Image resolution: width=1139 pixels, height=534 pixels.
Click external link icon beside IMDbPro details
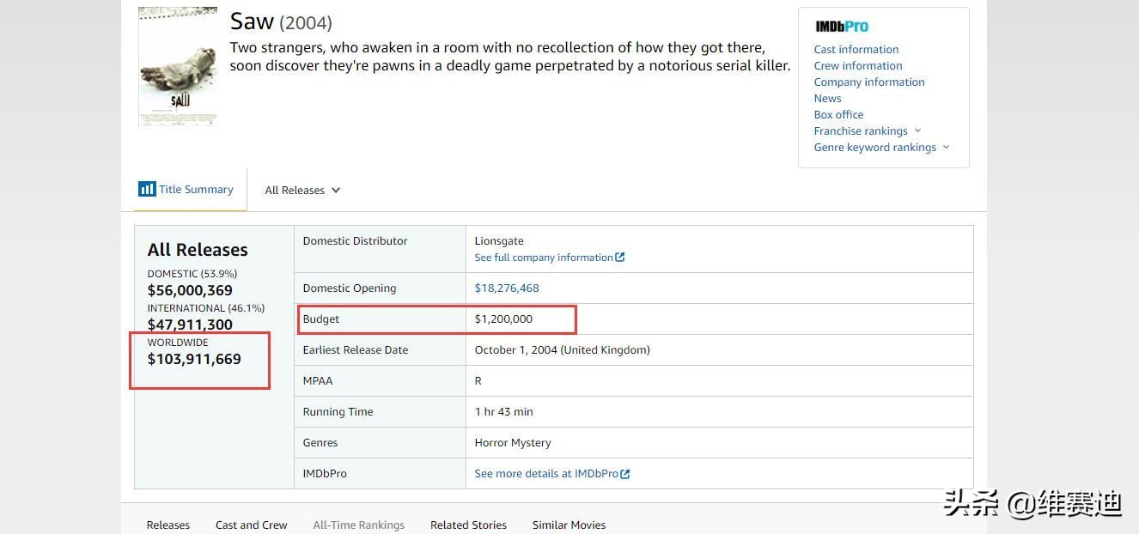(x=625, y=474)
